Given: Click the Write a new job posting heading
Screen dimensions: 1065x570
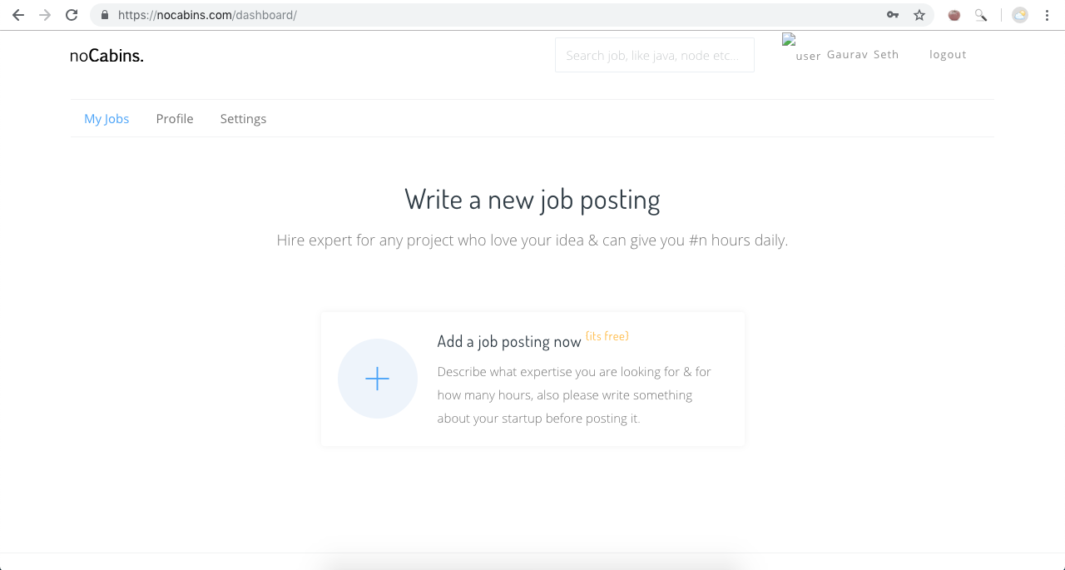Looking at the screenshot, I should tap(532, 200).
